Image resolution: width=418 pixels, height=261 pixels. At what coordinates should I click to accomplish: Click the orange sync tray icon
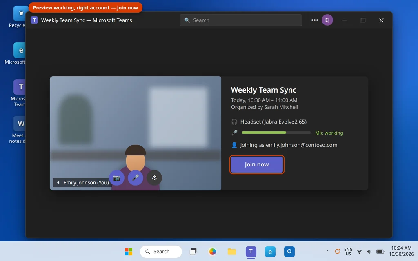pos(337,251)
